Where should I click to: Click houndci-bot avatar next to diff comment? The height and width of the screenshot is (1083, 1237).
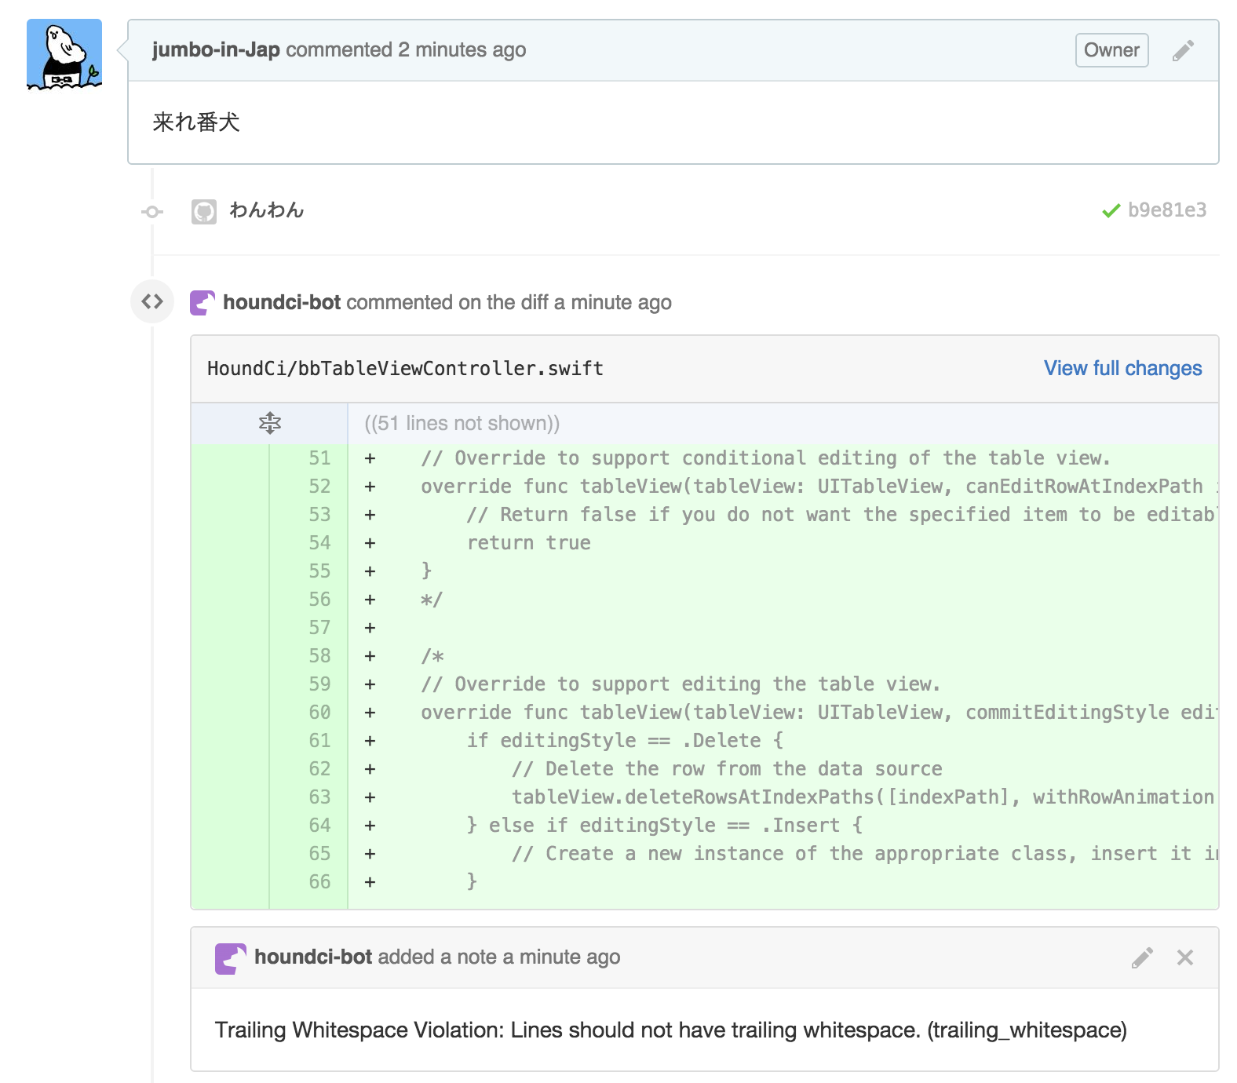point(203,303)
